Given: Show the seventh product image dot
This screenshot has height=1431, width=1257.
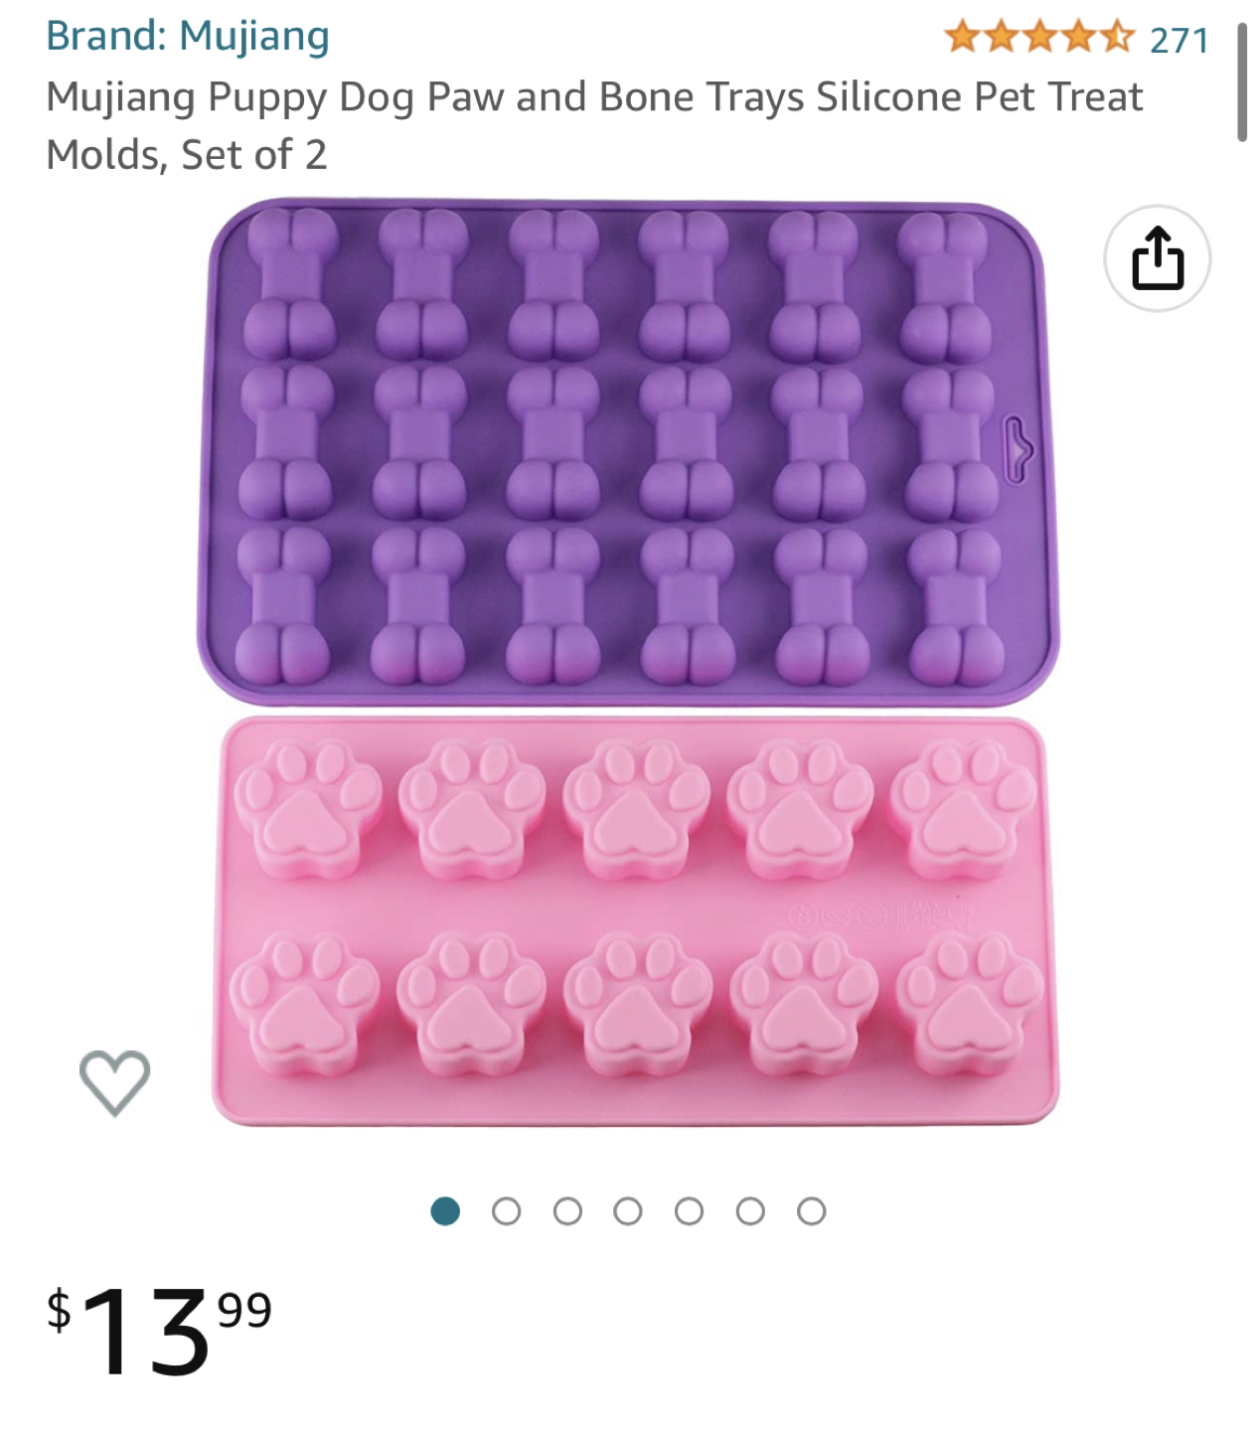Looking at the screenshot, I should pyautogui.click(x=811, y=1211).
